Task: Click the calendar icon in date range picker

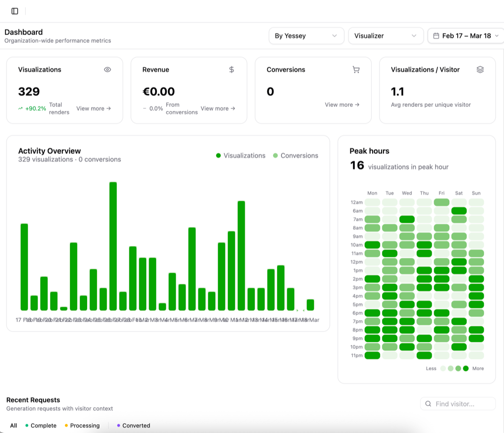Action: tap(436, 36)
